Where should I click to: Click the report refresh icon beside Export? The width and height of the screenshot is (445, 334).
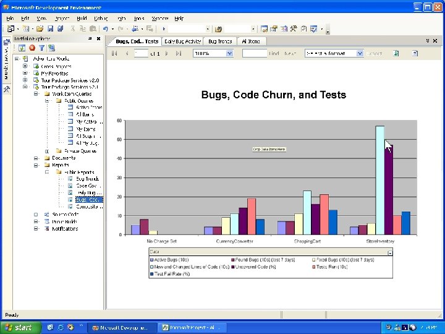(396, 53)
